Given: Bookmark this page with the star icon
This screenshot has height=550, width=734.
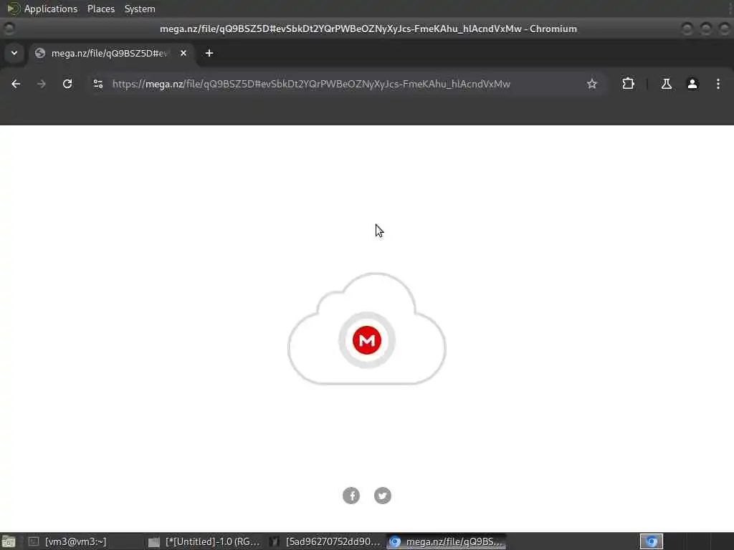Looking at the screenshot, I should (591, 84).
